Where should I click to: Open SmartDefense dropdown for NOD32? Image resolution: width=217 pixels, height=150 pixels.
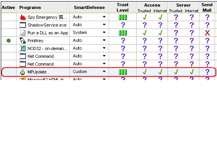click(x=104, y=48)
